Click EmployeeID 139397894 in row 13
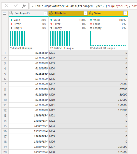This screenshot has height=154, width=137. click(x=28, y=115)
